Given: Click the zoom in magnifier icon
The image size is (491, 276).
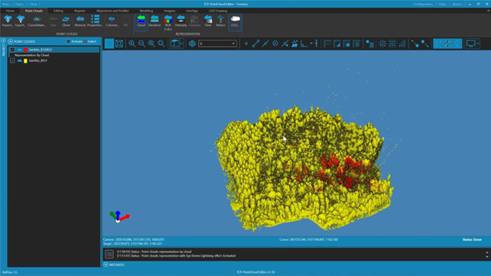Looking at the screenshot, I should (x=132, y=44).
